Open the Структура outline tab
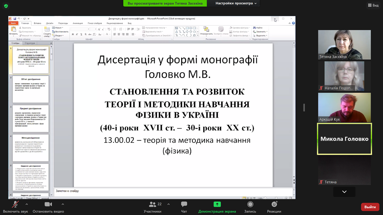383x215 pixels. [x=30, y=43]
